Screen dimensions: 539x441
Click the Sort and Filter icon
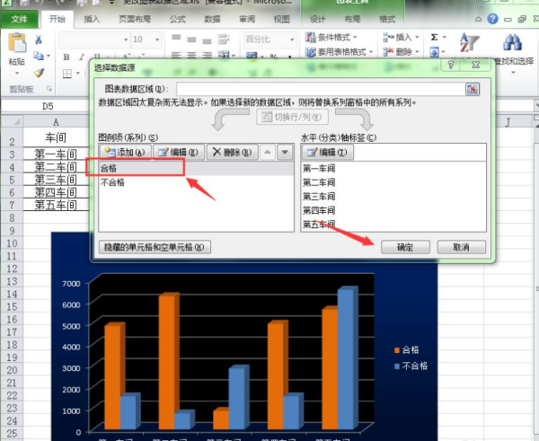(x=469, y=42)
